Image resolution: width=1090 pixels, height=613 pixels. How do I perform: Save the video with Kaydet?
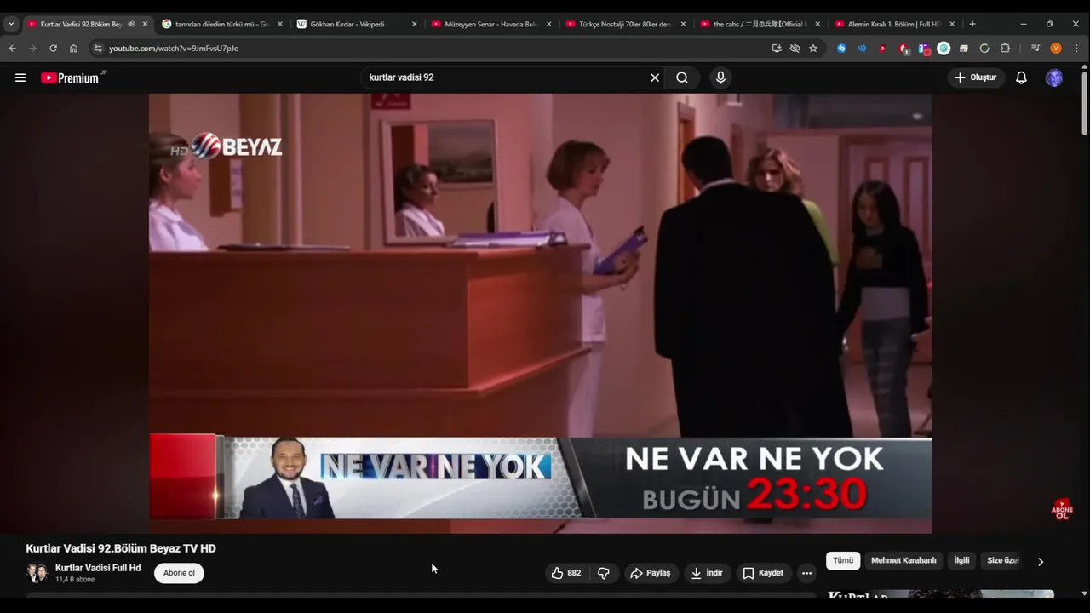click(x=763, y=573)
